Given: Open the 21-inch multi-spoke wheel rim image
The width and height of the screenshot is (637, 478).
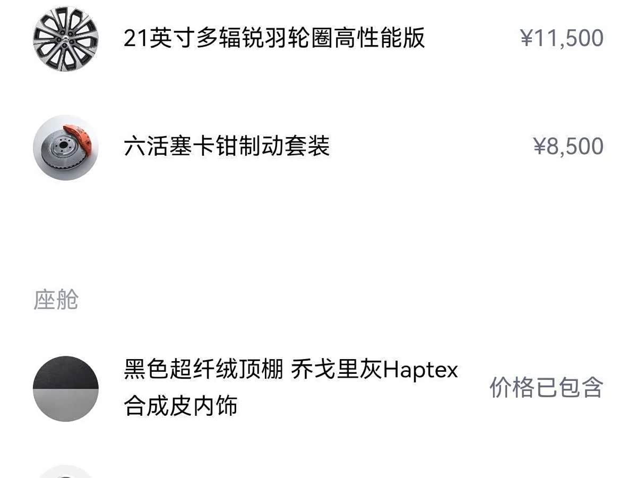Looking at the screenshot, I should [66, 39].
